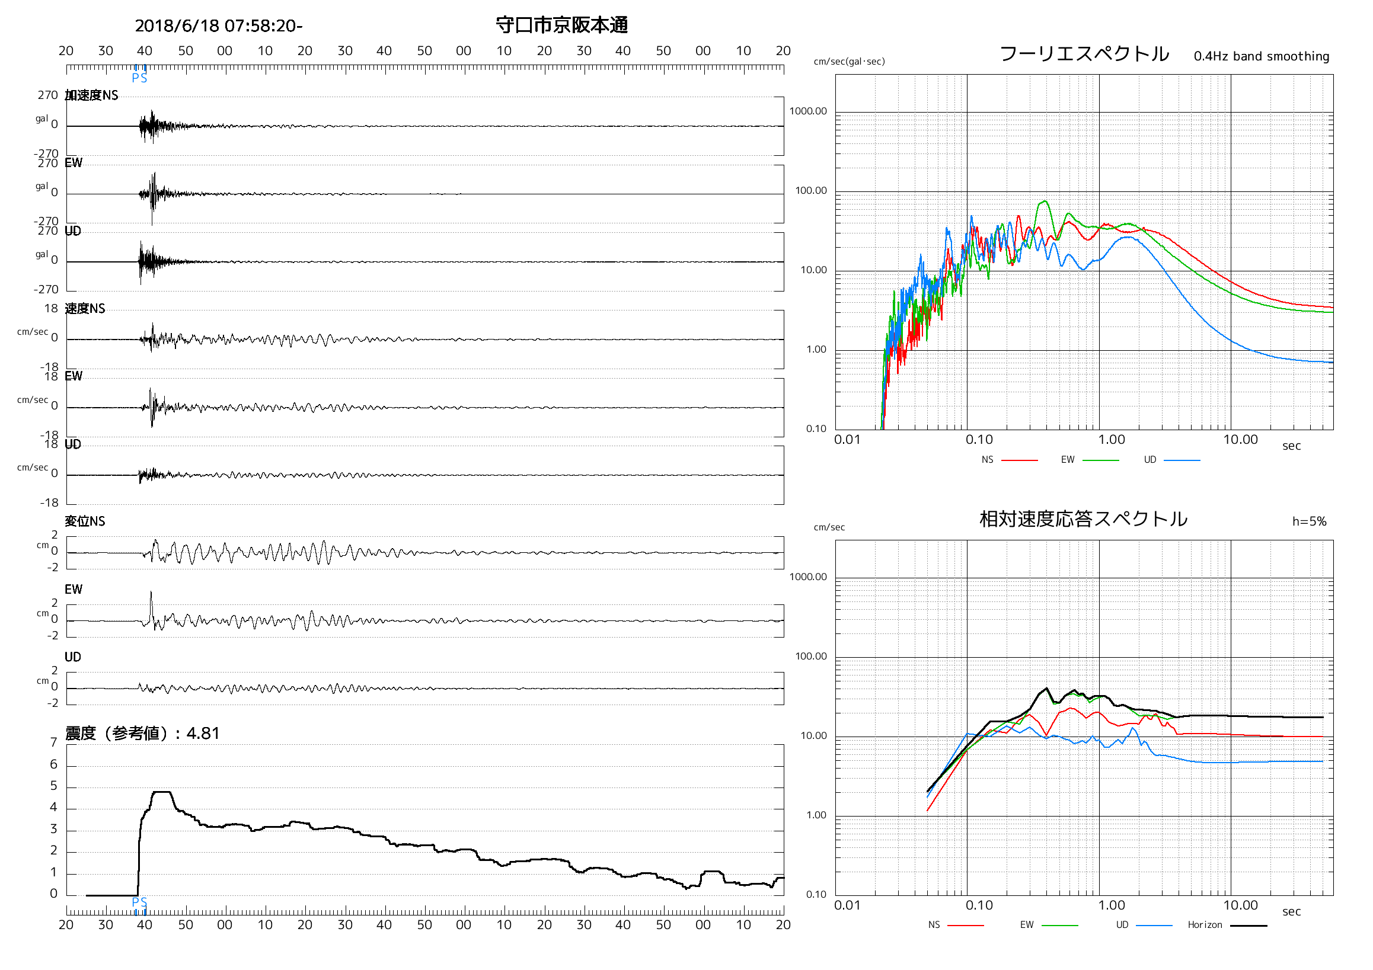Click the 2018/6/18 07:58:20 timestamp
The width and height of the screenshot is (1373, 970).
coord(219,26)
